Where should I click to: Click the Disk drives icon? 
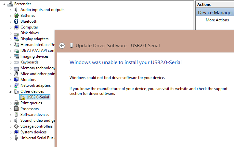[x=16, y=34]
